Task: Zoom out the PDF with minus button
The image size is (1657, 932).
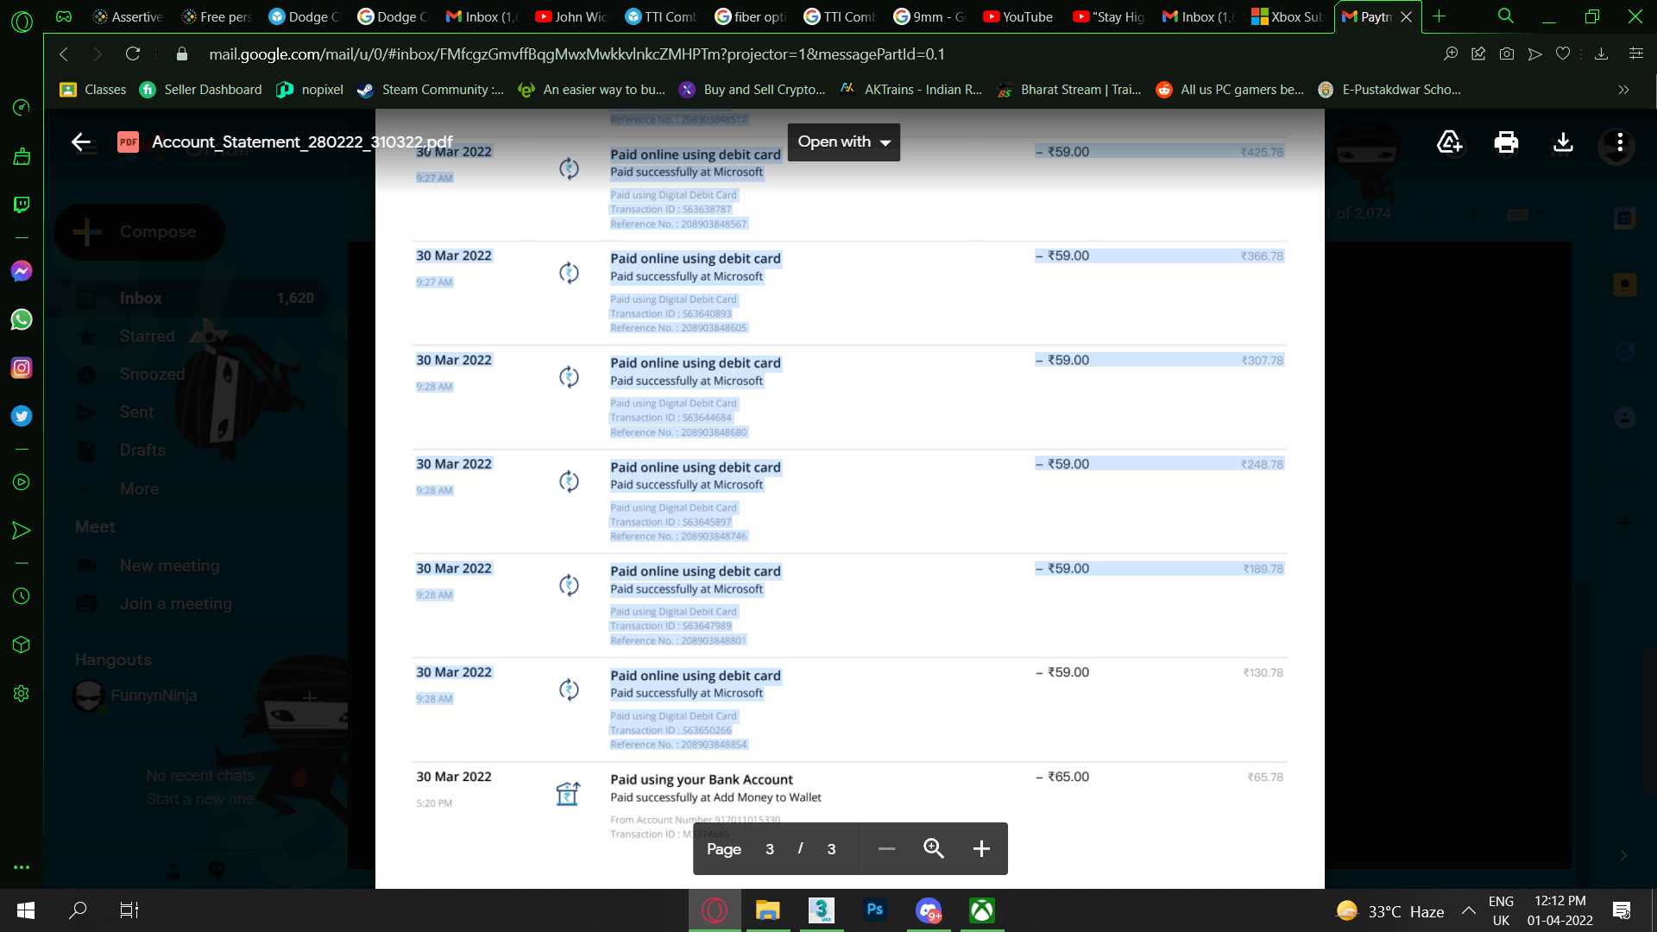Action: (886, 849)
